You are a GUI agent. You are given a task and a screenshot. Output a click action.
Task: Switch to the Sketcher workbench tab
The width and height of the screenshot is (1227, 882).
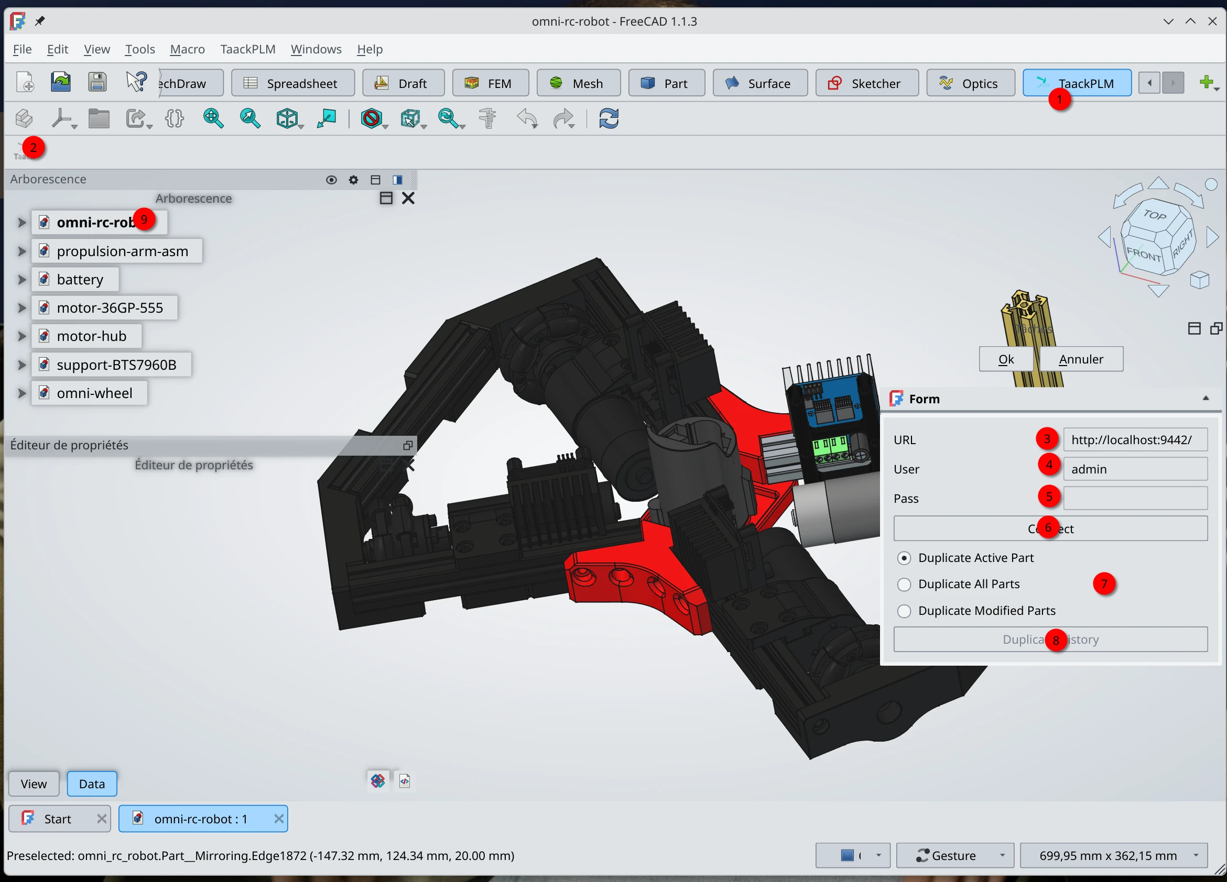point(866,83)
